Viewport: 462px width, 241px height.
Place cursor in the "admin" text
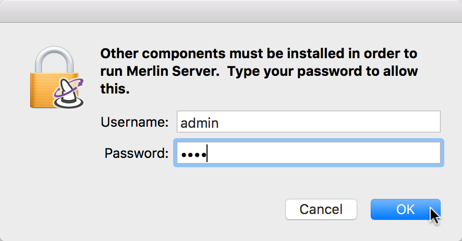[x=200, y=123]
